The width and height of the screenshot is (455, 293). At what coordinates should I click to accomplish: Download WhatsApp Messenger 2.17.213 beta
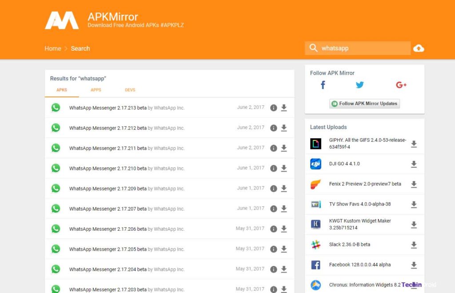[x=284, y=108]
